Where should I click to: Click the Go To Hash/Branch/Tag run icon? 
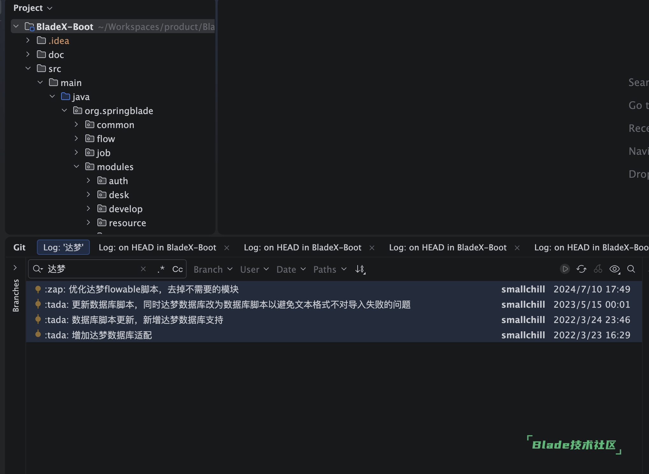tap(565, 269)
